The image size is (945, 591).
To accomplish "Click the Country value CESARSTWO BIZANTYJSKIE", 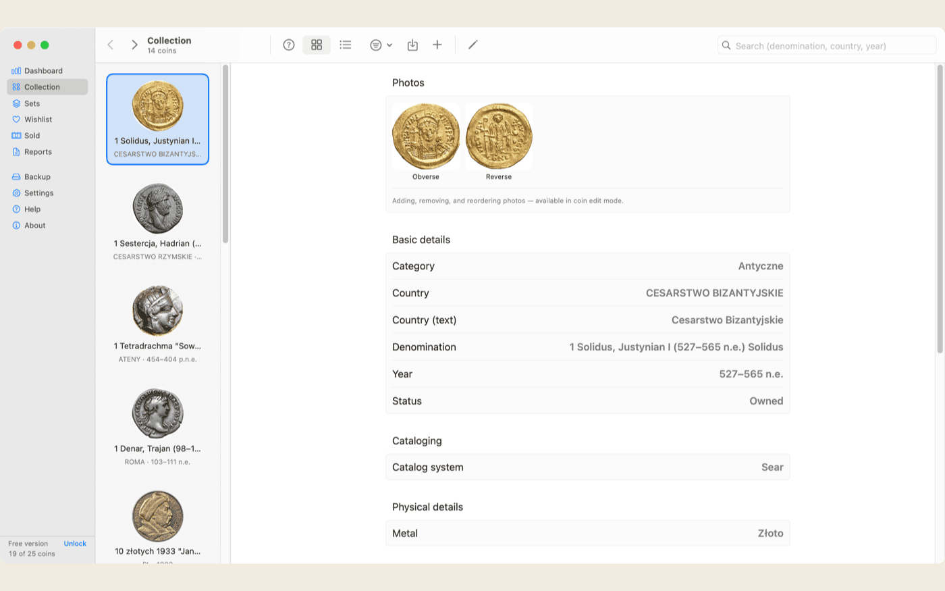I will [x=714, y=293].
